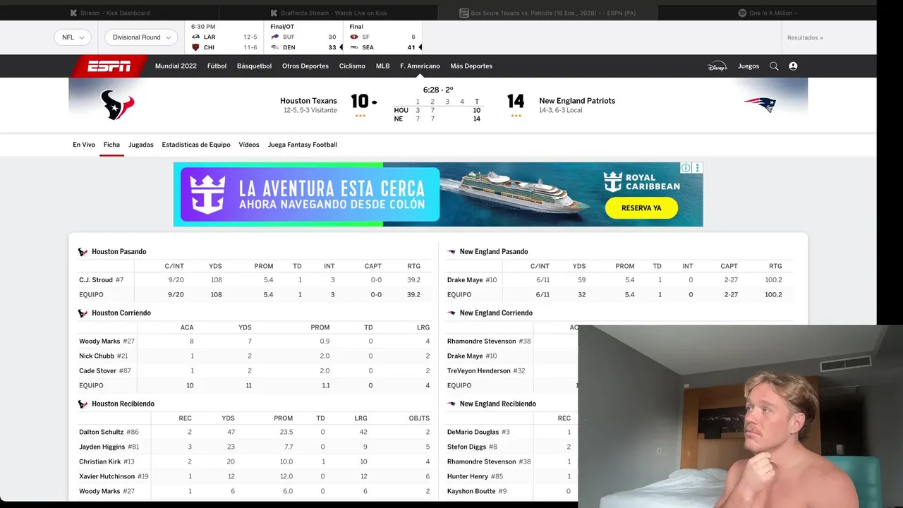The width and height of the screenshot is (903, 508).
Task: Click the Seahawks logo in scoreboard
Action: click(x=354, y=47)
